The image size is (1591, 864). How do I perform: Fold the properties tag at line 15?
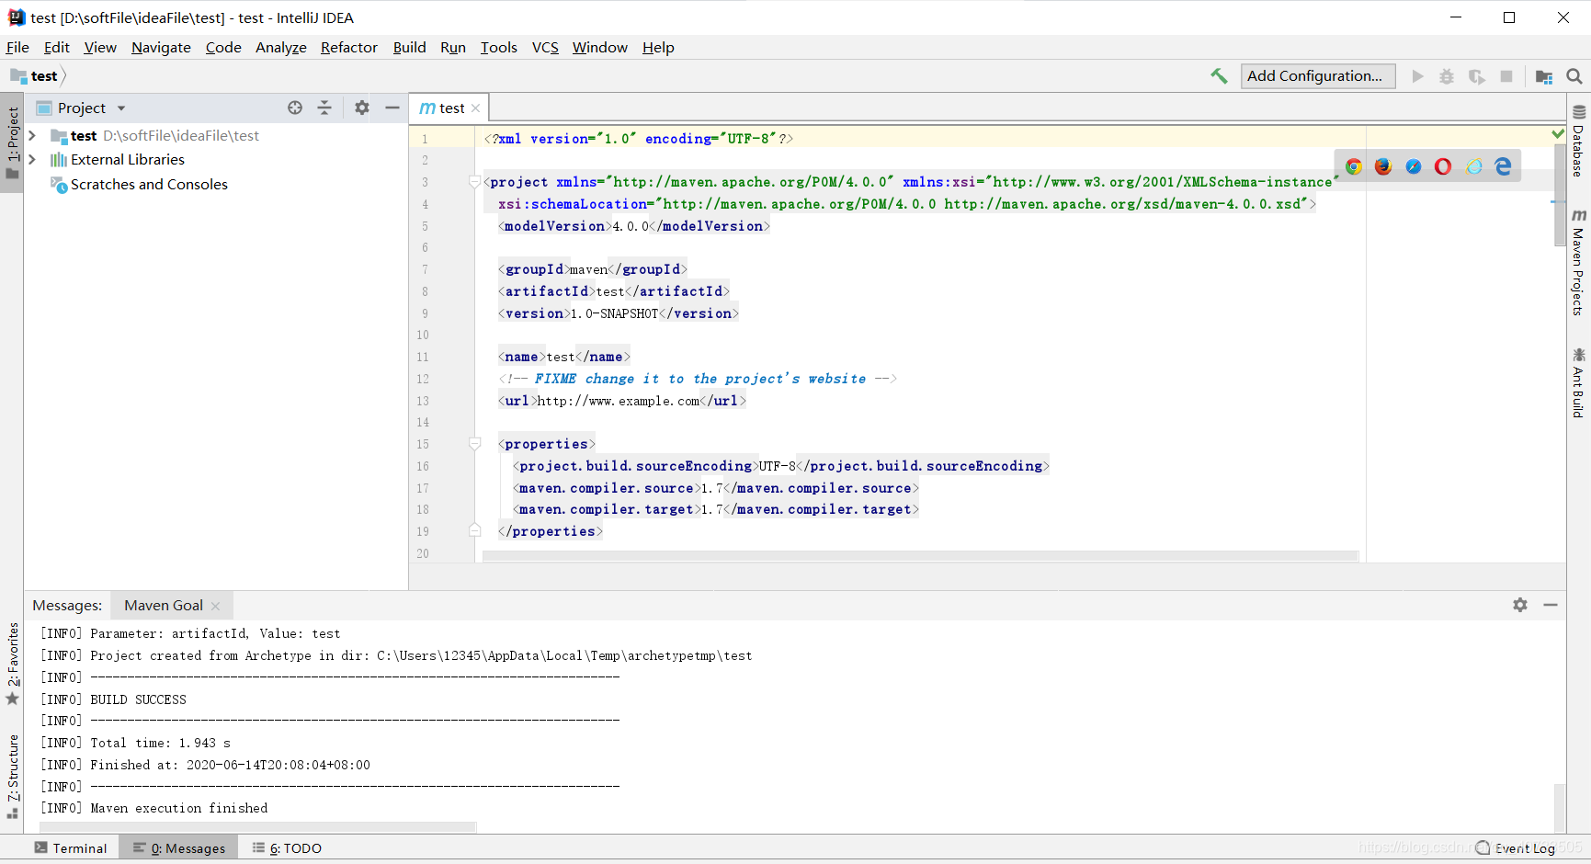[475, 444]
